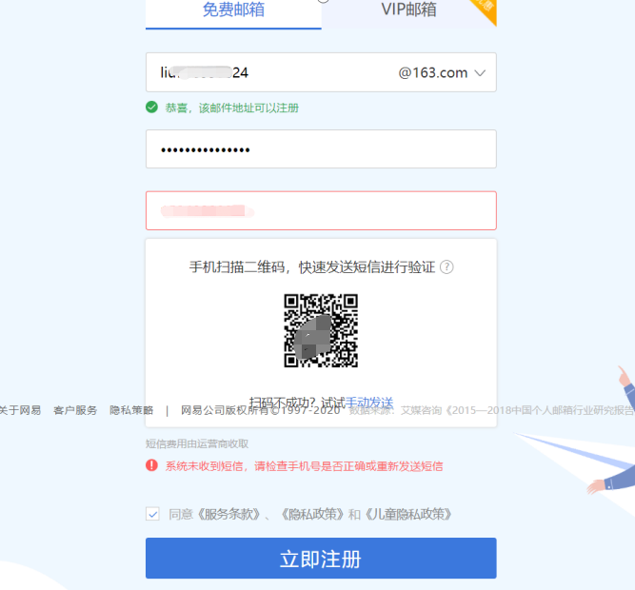635x590 pixels.
Task: Expand the domain chevron arrow
Action: (x=480, y=73)
